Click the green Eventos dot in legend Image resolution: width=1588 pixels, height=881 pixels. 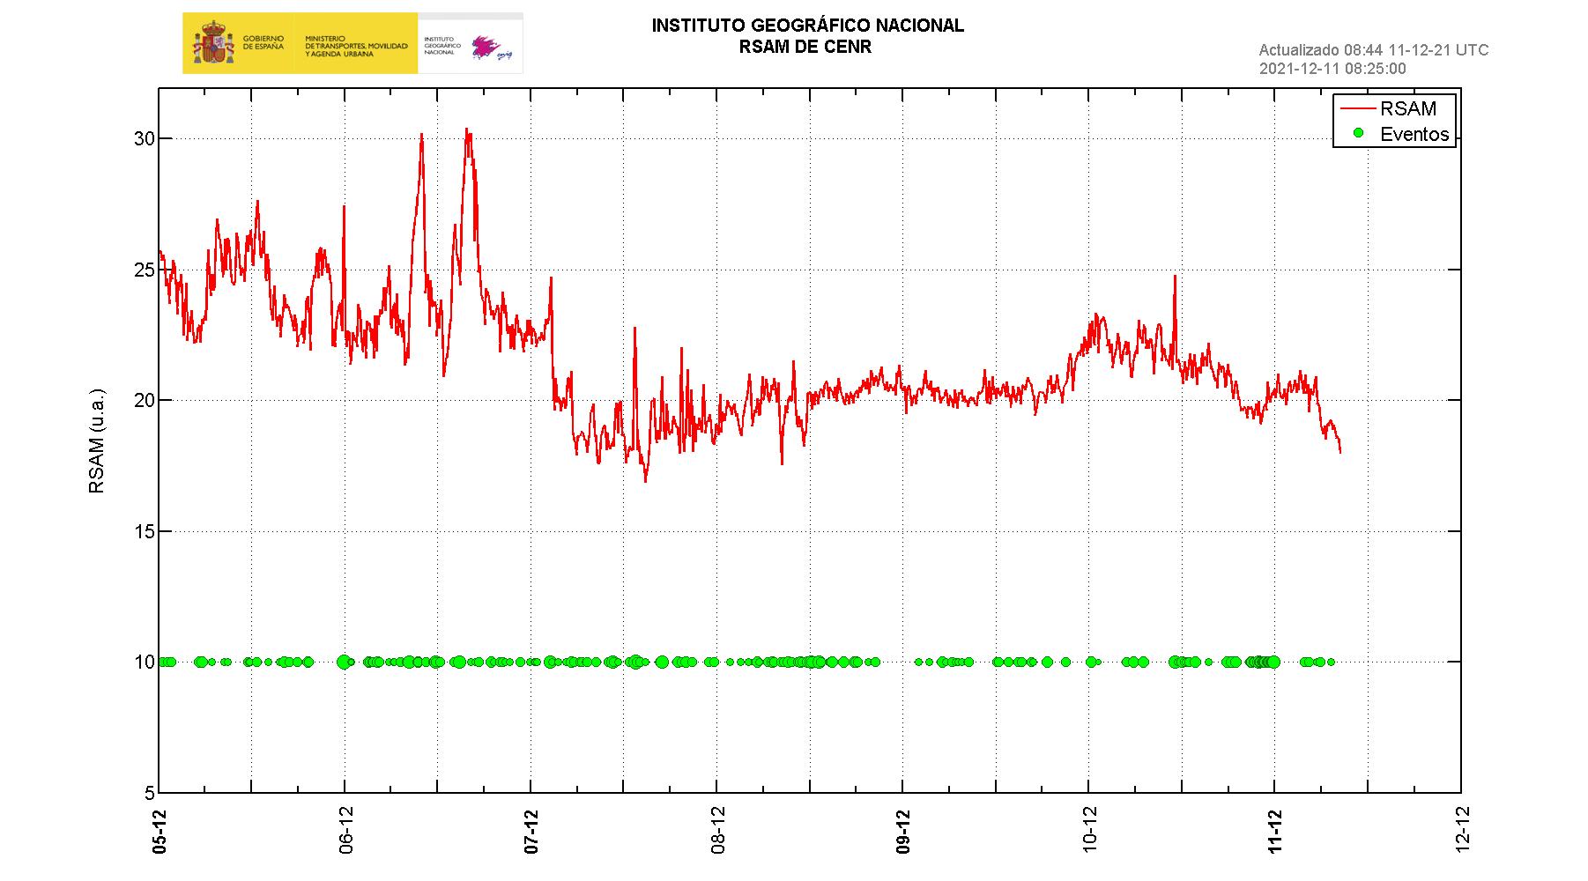tap(1358, 133)
